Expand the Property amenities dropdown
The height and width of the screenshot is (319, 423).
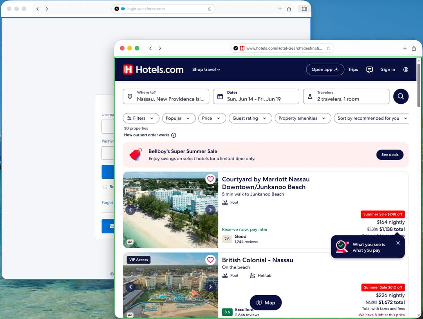[x=303, y=118]
